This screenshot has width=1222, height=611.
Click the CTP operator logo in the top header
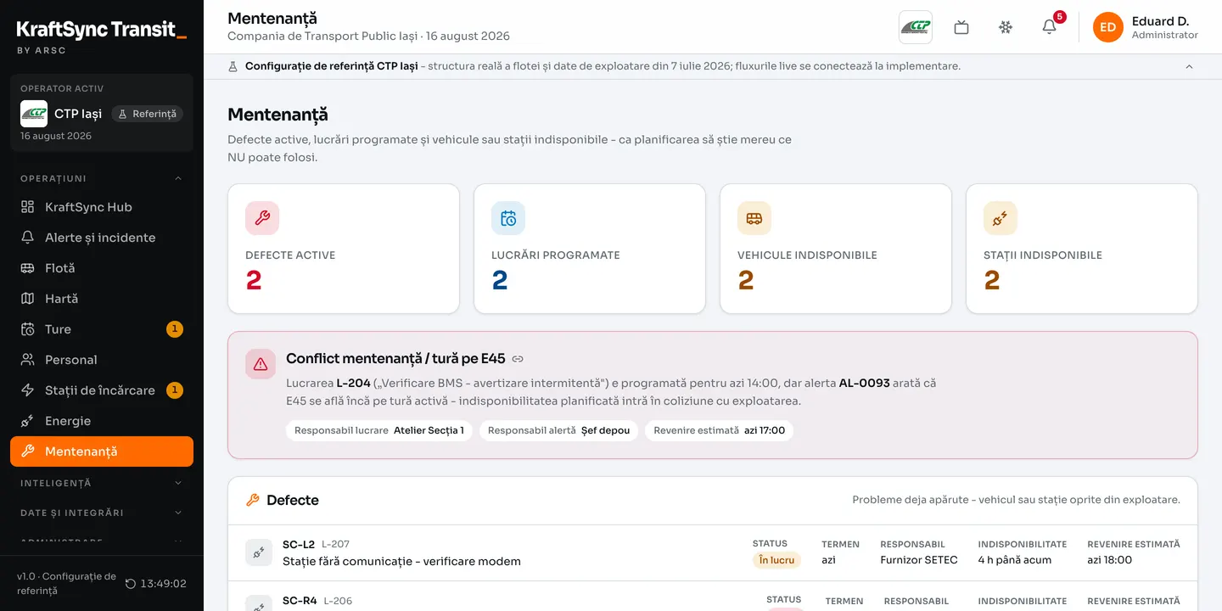[x=916, y=27]
